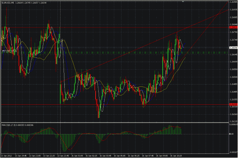Click the 13 Jan 21:05 time label
238x158 pixels.
pyautogui.click(x=35, y=156)
